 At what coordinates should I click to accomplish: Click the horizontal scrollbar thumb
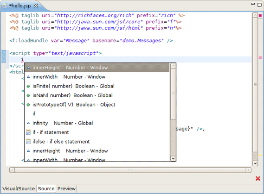point(130,170)
